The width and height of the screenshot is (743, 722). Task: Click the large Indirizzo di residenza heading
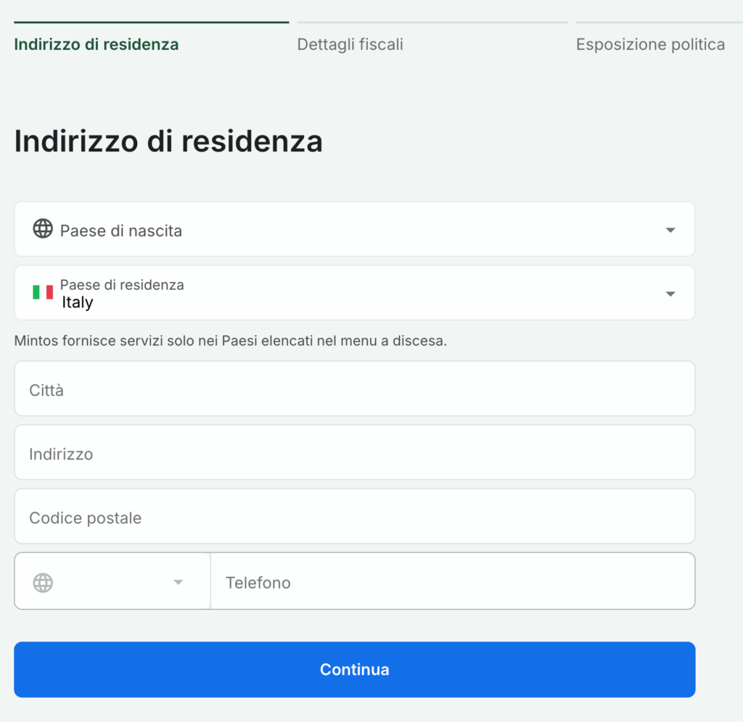point(168,141)
